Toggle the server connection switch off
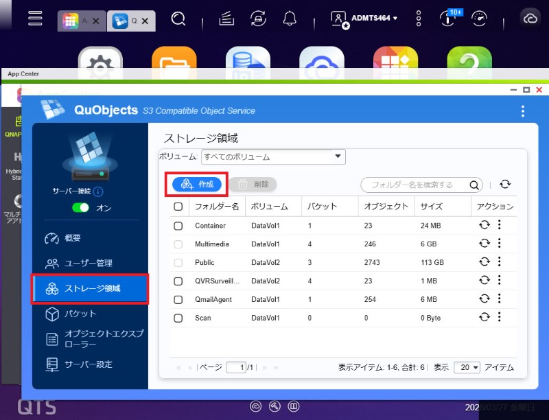 click(x=81, y=207)
